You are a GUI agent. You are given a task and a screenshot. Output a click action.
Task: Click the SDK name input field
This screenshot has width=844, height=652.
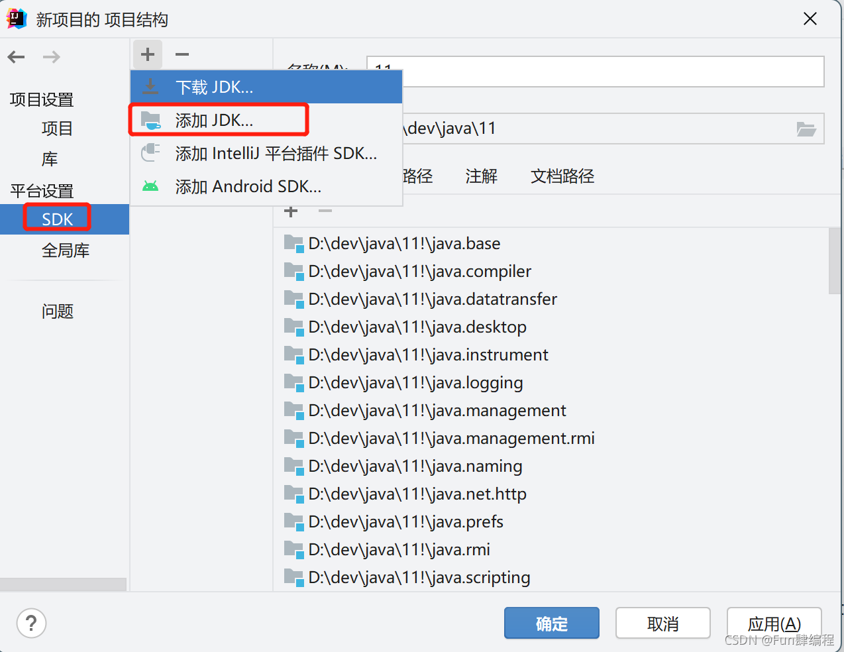pos(595,72)
